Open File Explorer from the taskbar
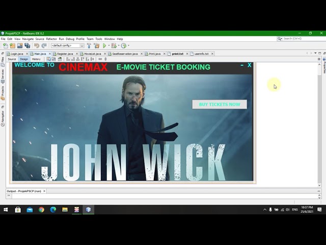Viewport: 326px width, 245px height. click(x=65, y=210)
